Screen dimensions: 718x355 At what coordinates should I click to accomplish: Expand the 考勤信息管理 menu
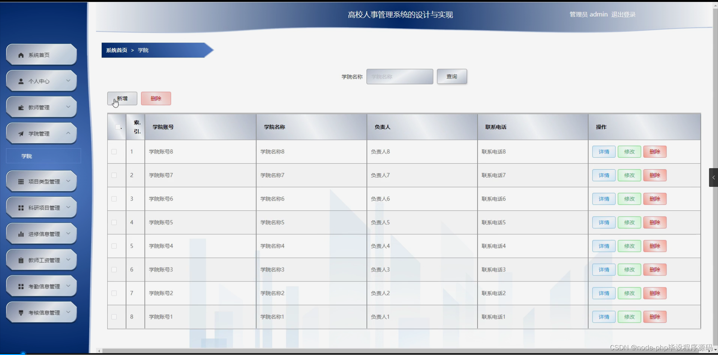(x=68, y=286)
